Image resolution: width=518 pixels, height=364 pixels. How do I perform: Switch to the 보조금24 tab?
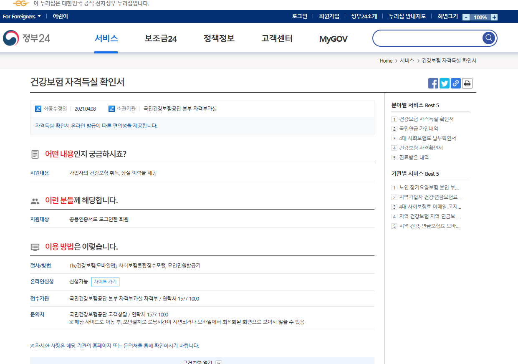(x=160, y=38)
